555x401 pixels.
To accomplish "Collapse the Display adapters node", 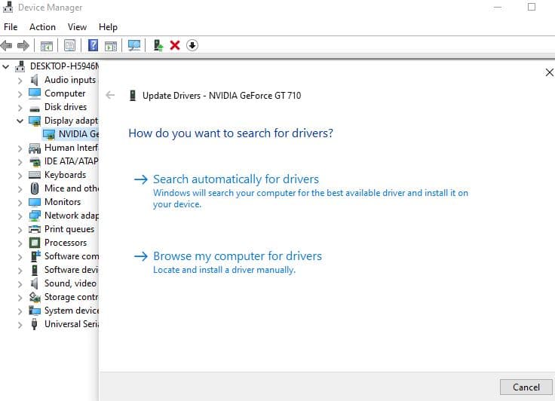I will (x=20, y=121).
